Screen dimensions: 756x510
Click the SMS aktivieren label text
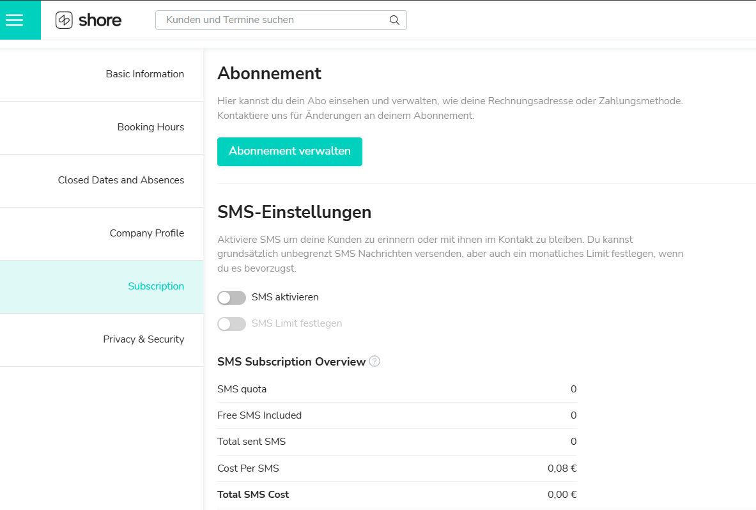pos(285,297)
